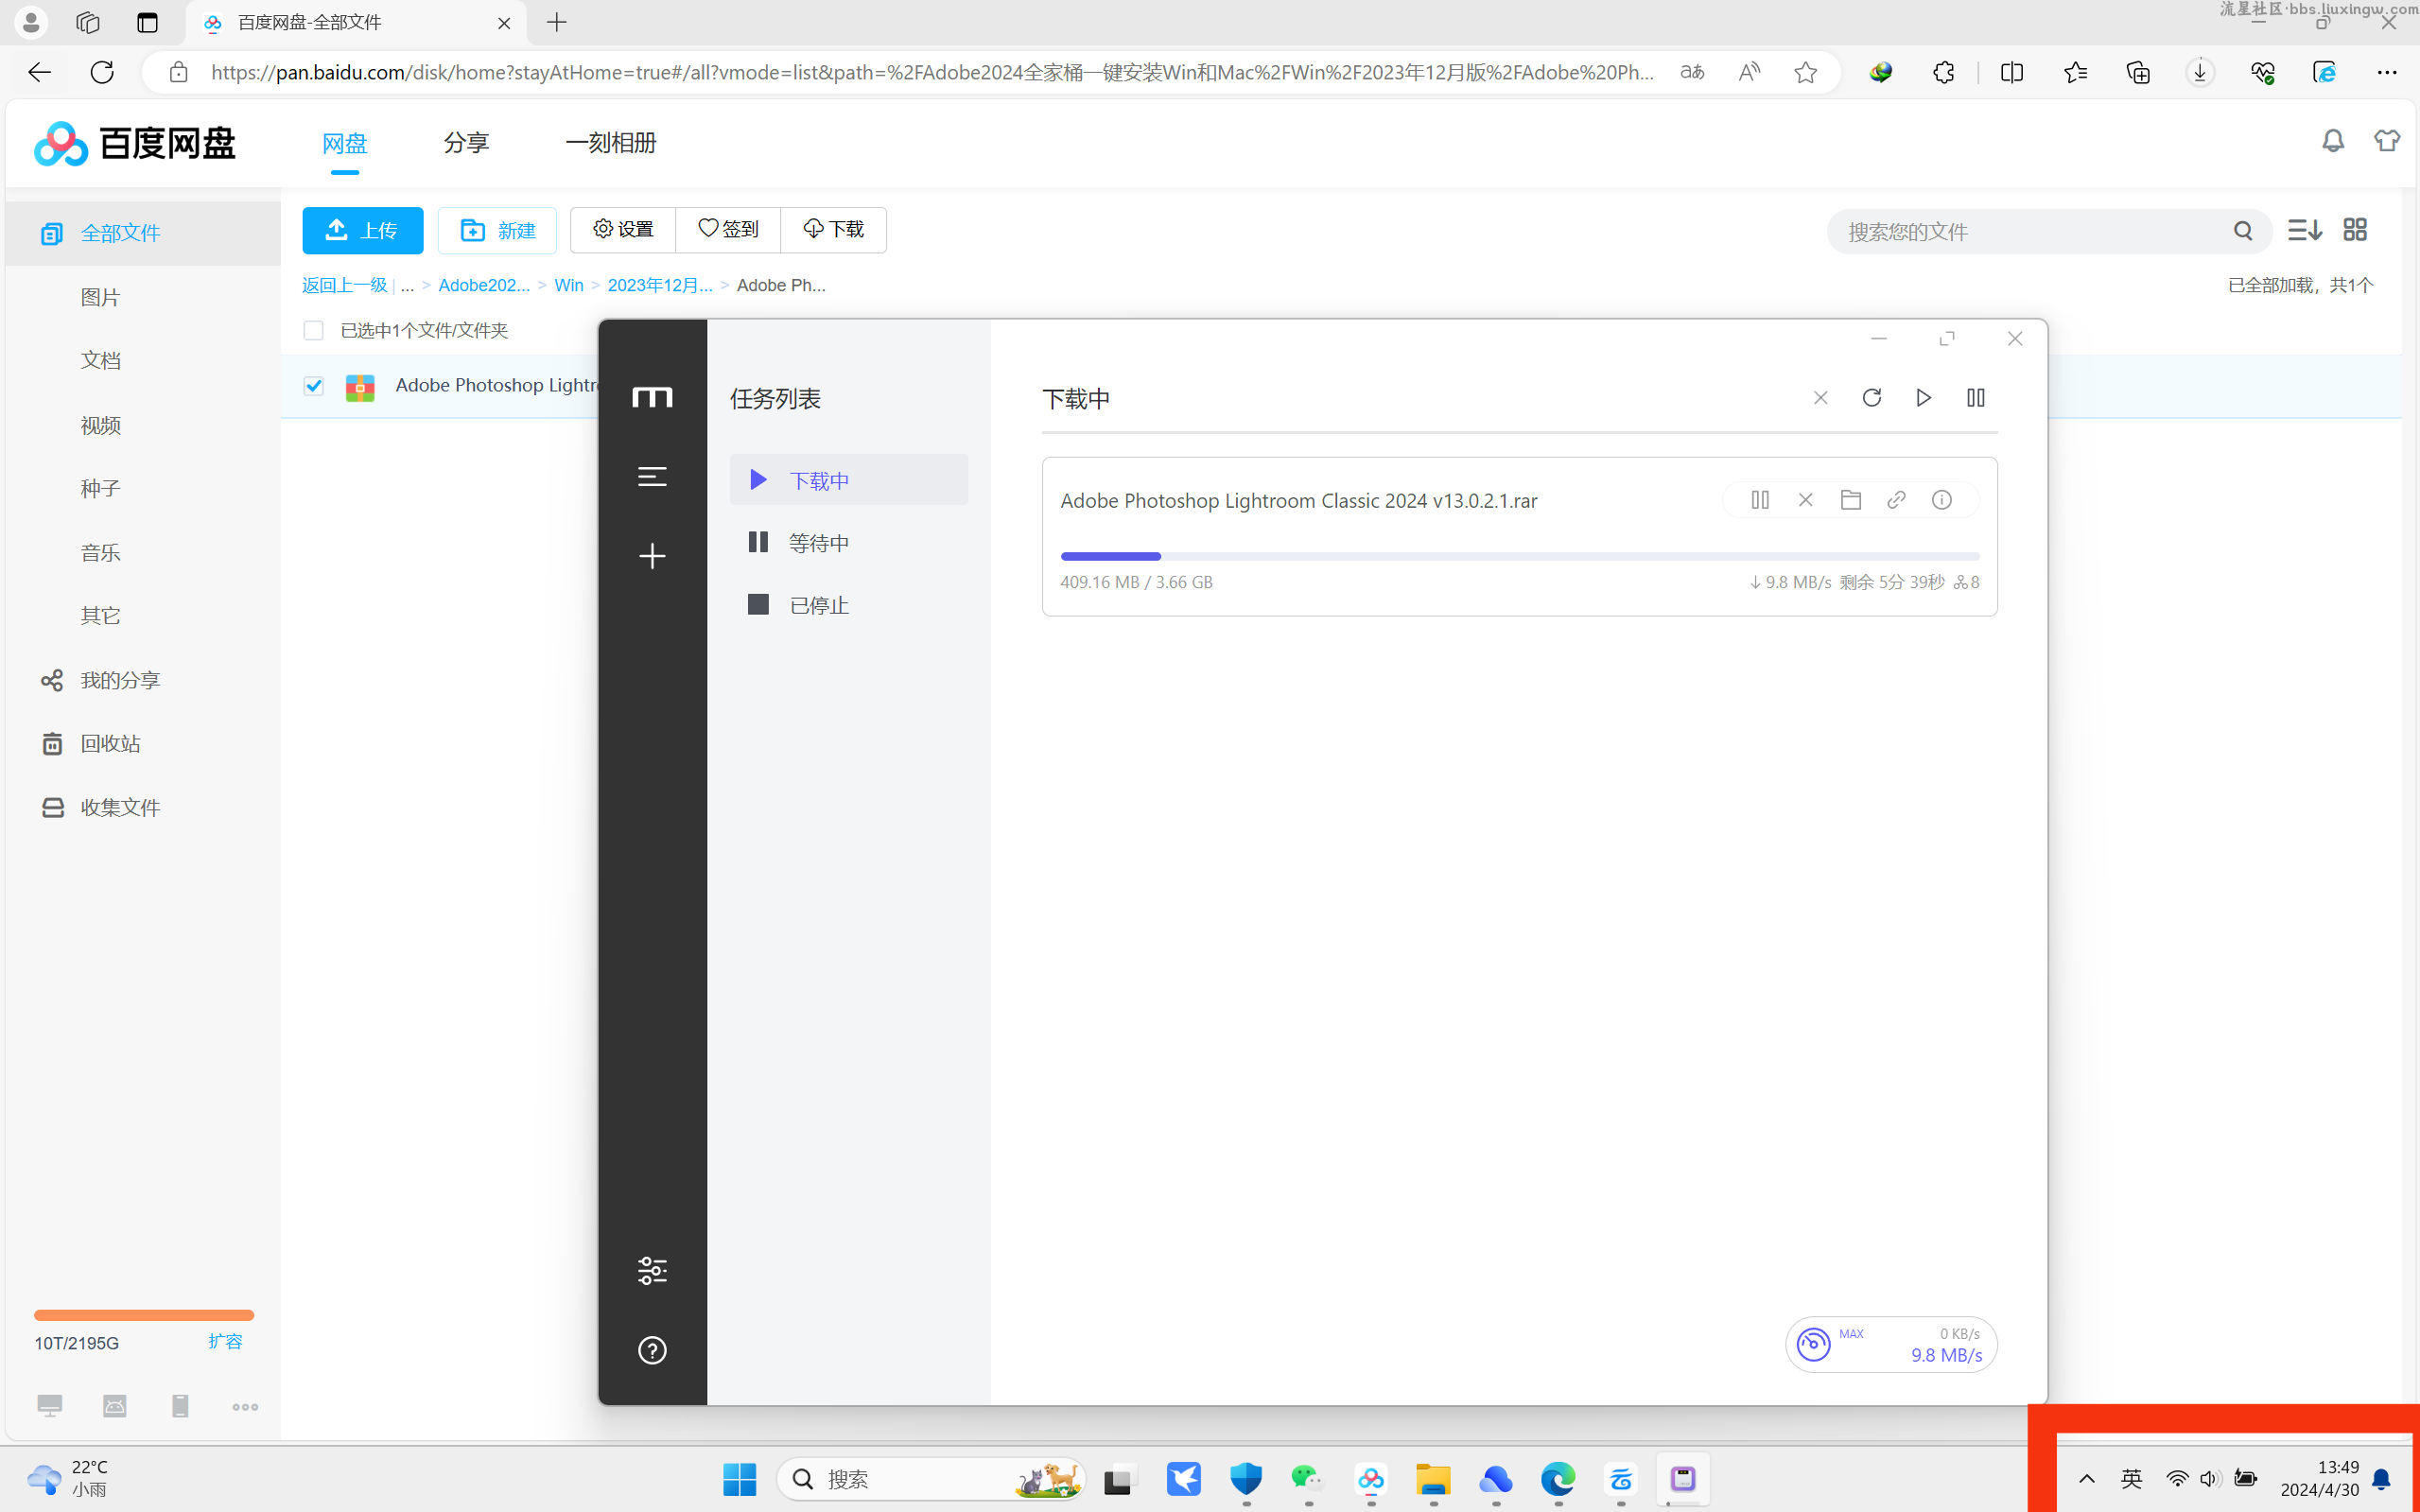
Task: Add a new download task with the plus icon
Action: pos(652,555)
